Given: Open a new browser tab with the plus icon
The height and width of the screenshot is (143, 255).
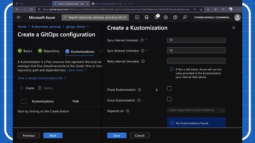Looking at the screenshot, I should (x=131, y=4).
